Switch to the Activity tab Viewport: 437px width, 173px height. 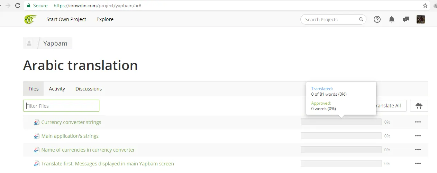[57, 89]
